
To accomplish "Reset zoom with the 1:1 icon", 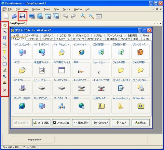I will (x=99, y=16).
